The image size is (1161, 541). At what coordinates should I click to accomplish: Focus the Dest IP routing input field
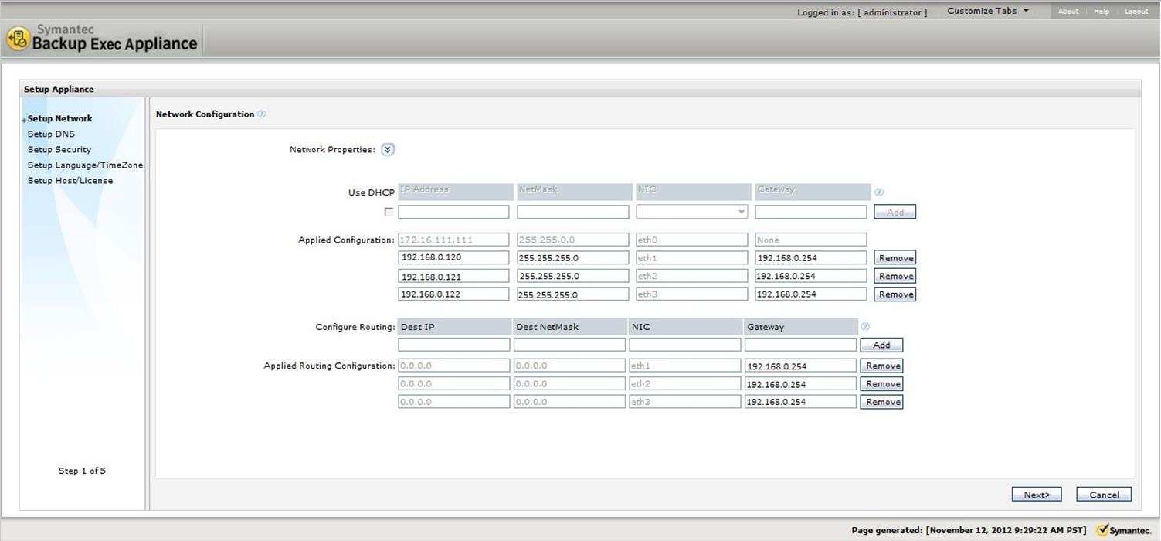pyautogui.click(x=454, y=345)
